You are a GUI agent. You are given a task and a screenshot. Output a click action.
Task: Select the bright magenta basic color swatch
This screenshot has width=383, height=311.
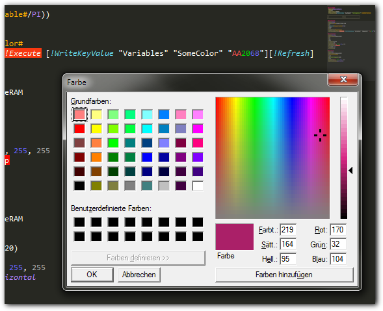pyautogui.click(x=198, y=129)
